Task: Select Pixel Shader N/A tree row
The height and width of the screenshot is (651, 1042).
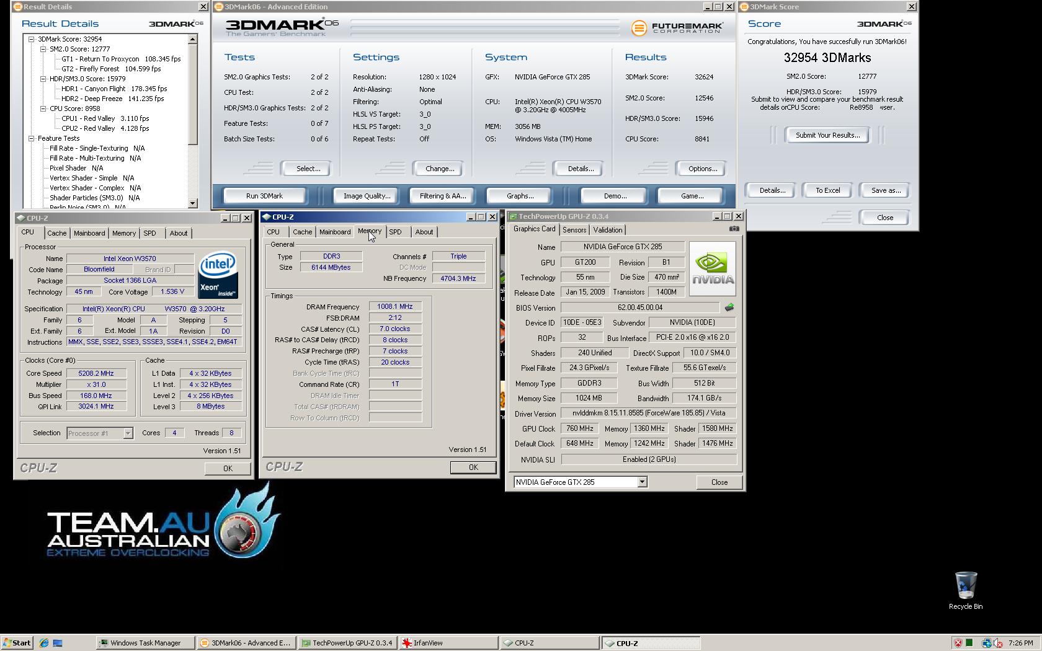Action: pos(76,168)
